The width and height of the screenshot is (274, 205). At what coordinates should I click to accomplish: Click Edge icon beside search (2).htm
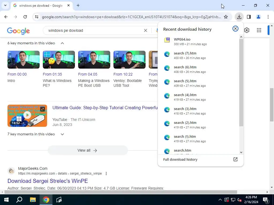click(x=167, y=123)
